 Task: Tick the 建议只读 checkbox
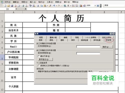click(x=39, y=56)
